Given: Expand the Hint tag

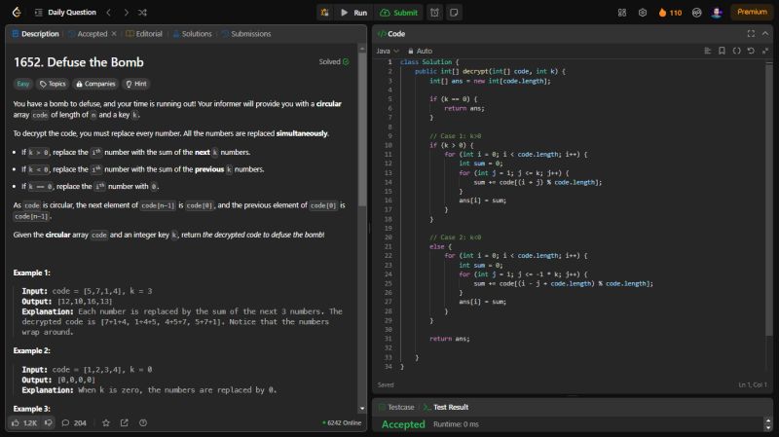Looking at the screenshot, I should click(x=136, y=84).
